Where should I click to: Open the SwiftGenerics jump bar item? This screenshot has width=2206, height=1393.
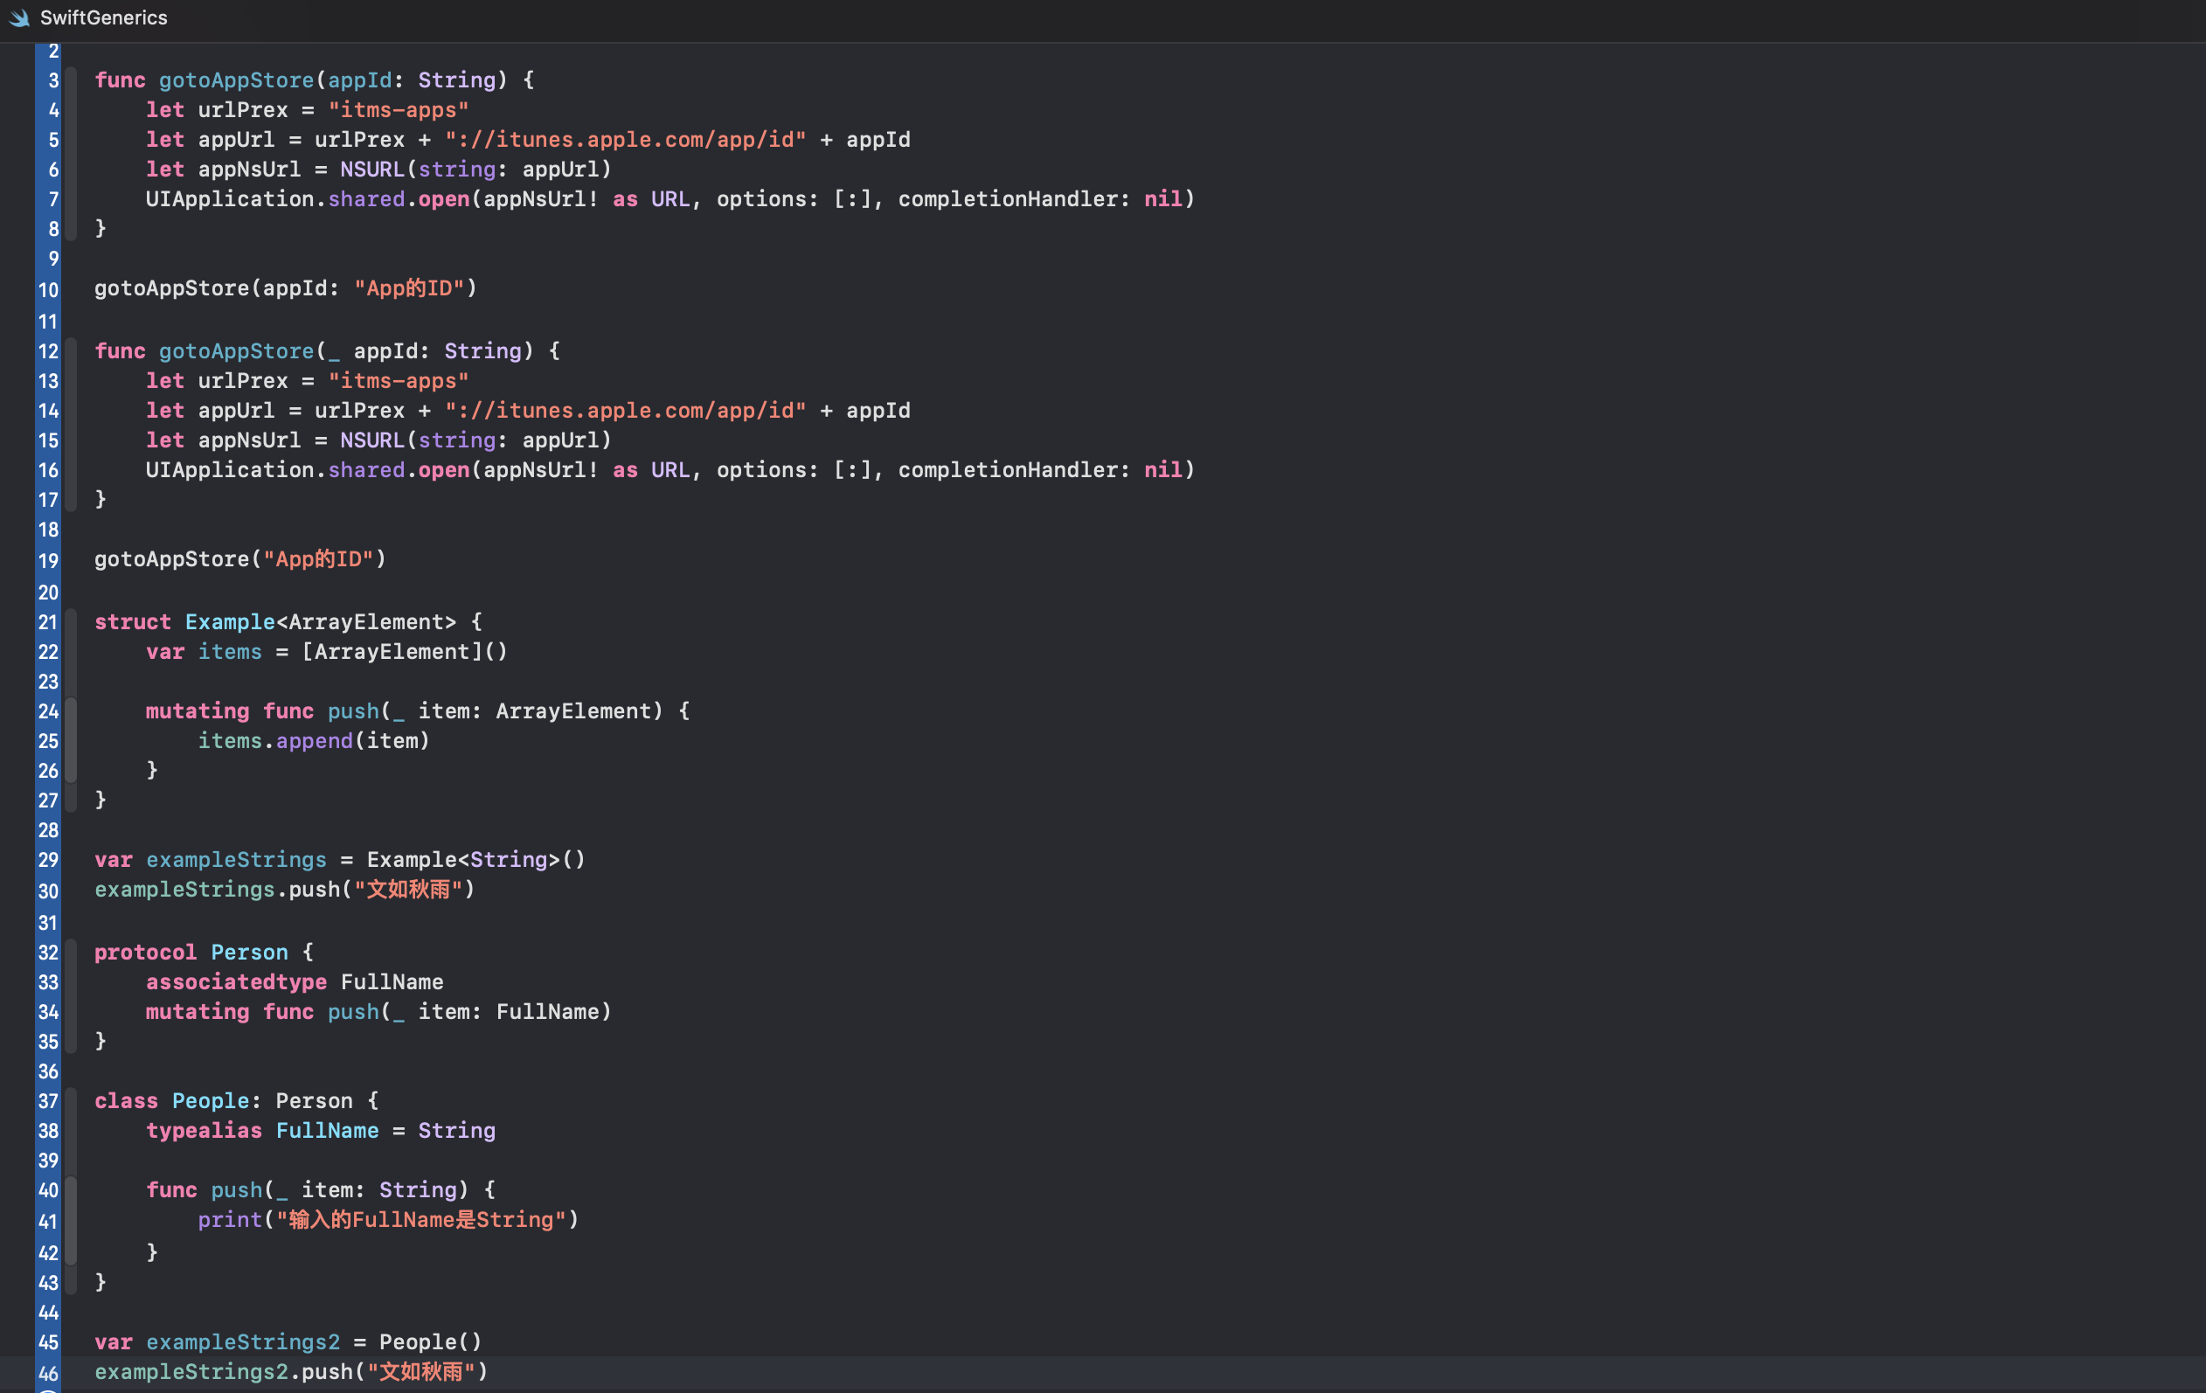(103, 17)
